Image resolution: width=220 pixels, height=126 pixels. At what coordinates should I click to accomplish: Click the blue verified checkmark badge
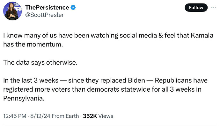pyautogui.click(x=73, y=7)
